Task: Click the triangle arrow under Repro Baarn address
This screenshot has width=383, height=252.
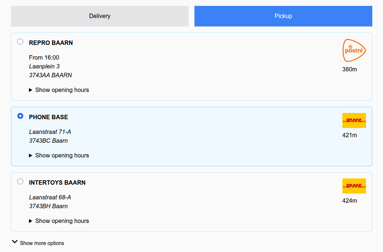Action: pos(31,90)
